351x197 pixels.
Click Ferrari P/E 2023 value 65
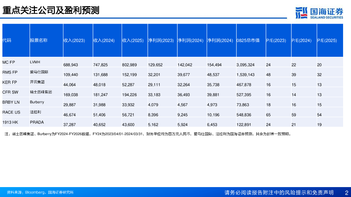pos(268,115)
